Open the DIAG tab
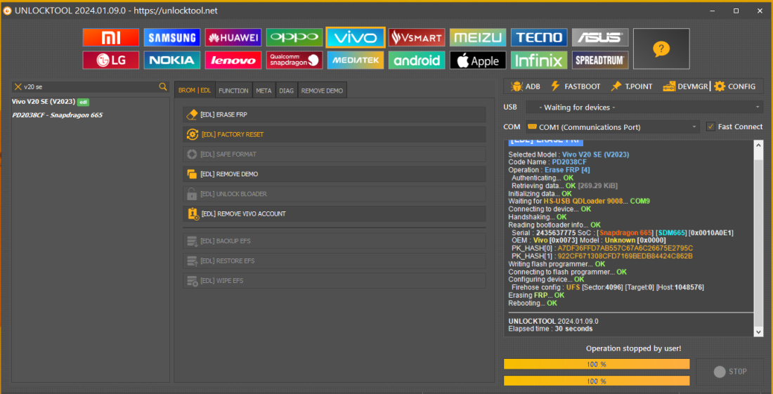The height and width of the screenshot is (394, 773). point(287,91)
